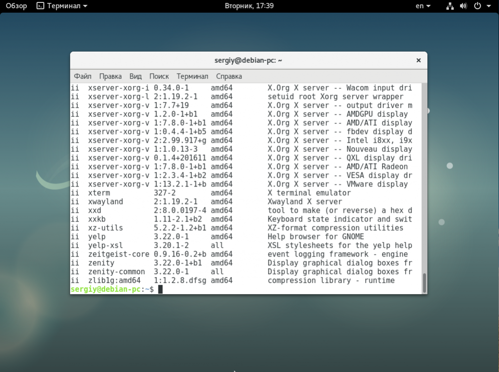
Task: Click the terminal icon in the top panel
Action: click(x=40, y=6)
